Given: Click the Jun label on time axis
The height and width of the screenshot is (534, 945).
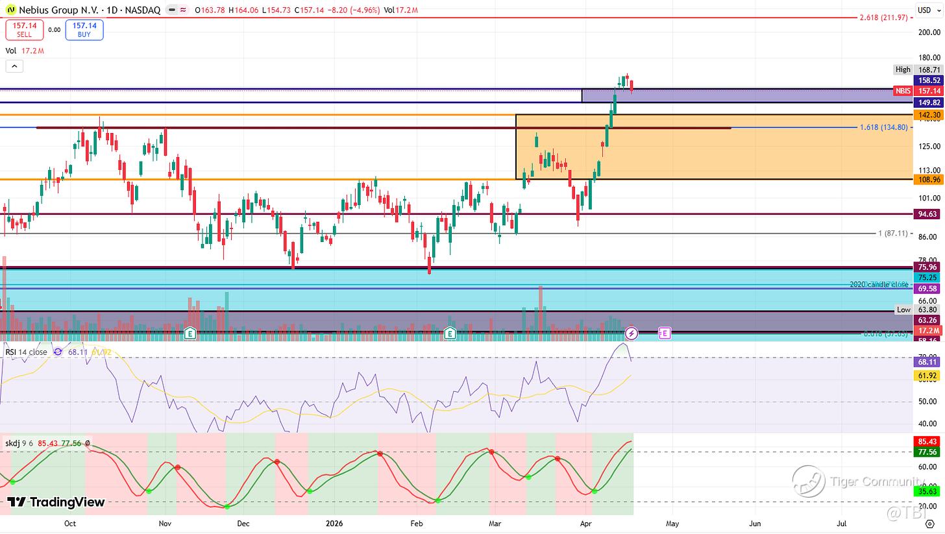Looking at the screenshot, I should pos(755,523).
